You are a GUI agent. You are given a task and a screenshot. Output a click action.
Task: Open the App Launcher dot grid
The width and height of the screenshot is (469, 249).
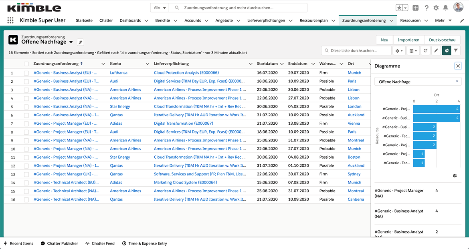(10, 20)
